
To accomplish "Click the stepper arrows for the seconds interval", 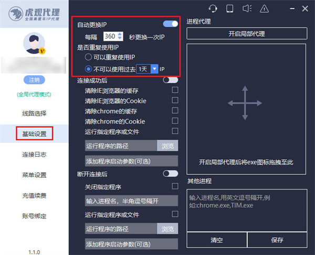I will click(134, 37).
